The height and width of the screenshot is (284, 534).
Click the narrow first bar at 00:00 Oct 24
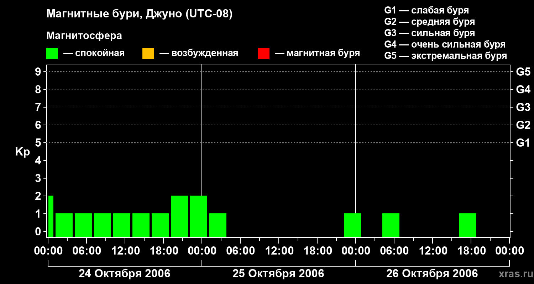click(51, 216)
